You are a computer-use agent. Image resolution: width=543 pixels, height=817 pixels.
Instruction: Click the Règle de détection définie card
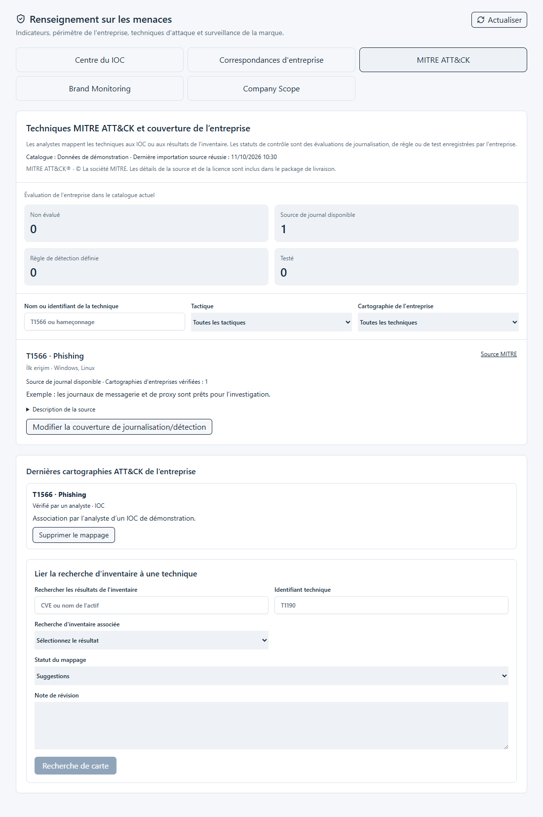pyautogui.click(x=146, y=267)
